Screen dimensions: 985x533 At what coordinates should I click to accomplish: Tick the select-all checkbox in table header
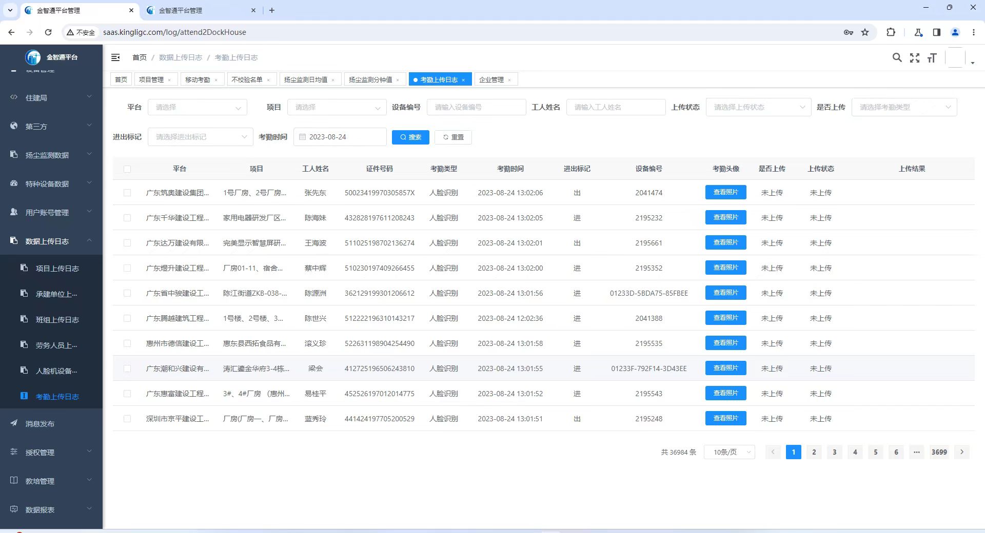pyautogui.click(x=127, y=169)
